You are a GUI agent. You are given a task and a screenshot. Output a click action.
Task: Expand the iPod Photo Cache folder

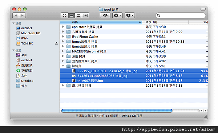coord(63,36)
